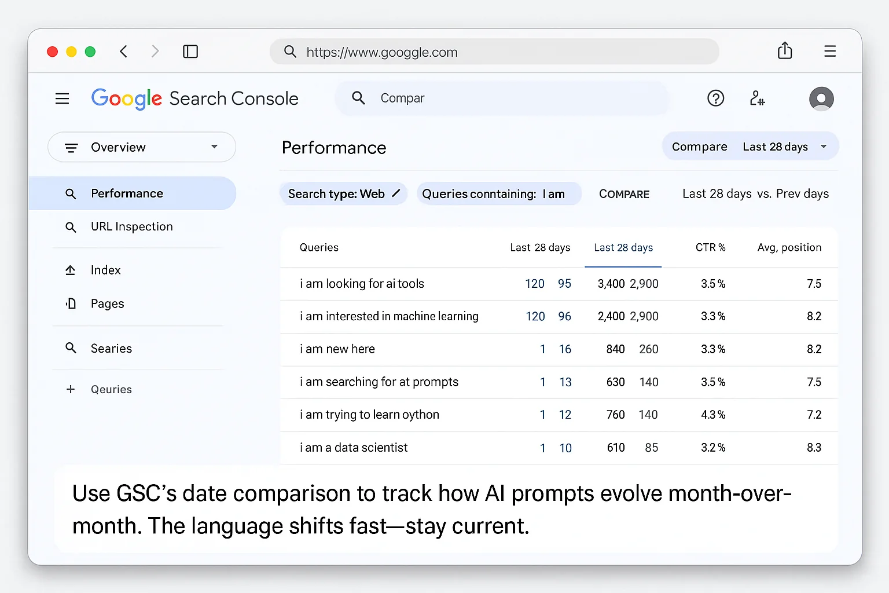Toggle the highlighted Last 28 days column
The image size is (889, 593).
click(623, 248)
